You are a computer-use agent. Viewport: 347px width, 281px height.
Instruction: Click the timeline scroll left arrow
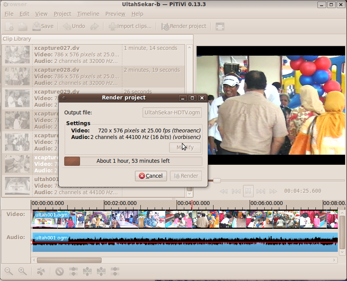point(34,260)
